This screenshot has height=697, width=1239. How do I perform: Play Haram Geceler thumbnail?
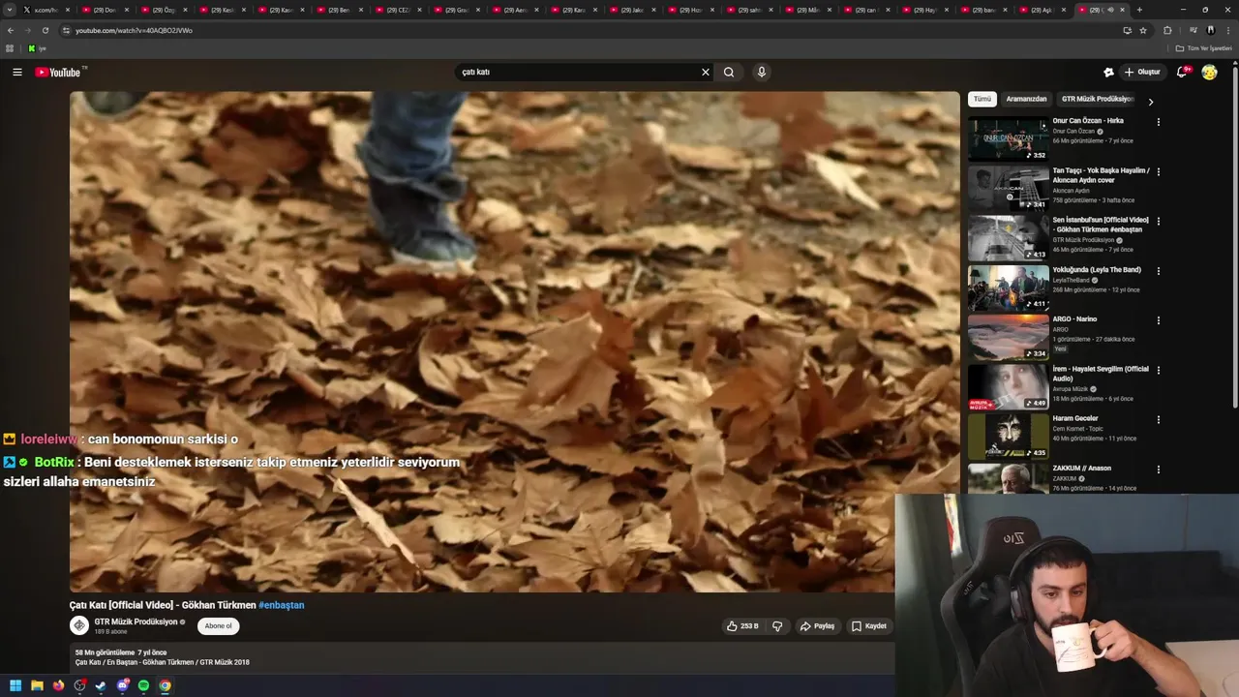(1008, 436)
